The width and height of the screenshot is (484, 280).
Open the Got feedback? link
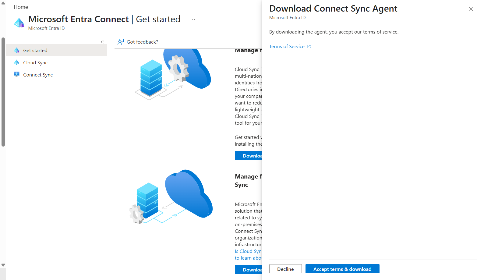(142, 42)
